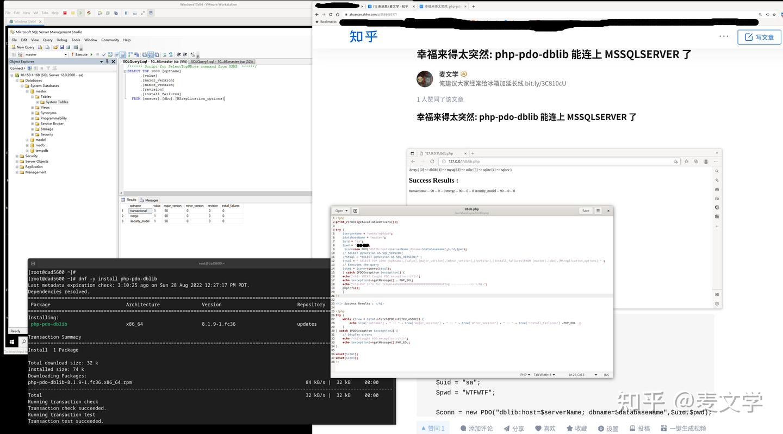Expand the Views folder node
The image size is (783, 434).
(x=33, y=108)
